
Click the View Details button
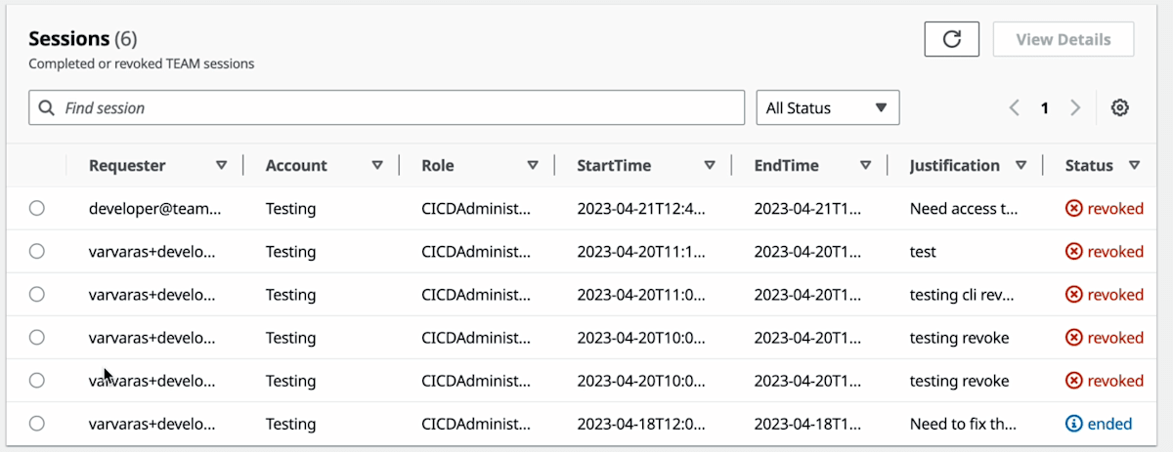[1064, 39]
